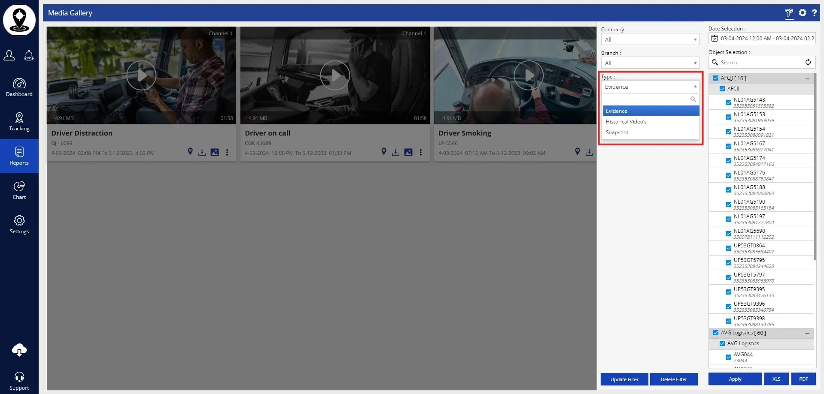Choose Snapshot option in Type list
This screenshot has width=824, height=394.
click(617, 132)
